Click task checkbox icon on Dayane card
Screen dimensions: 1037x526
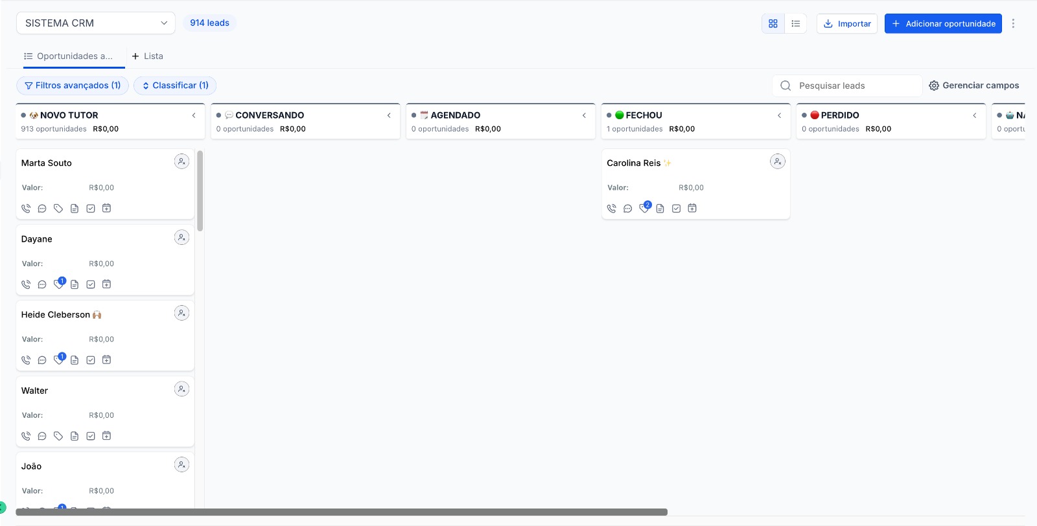[91, 284]
